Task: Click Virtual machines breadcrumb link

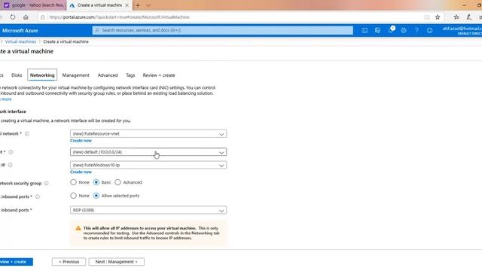Action: pyautogui.click(x=20, y=41)
